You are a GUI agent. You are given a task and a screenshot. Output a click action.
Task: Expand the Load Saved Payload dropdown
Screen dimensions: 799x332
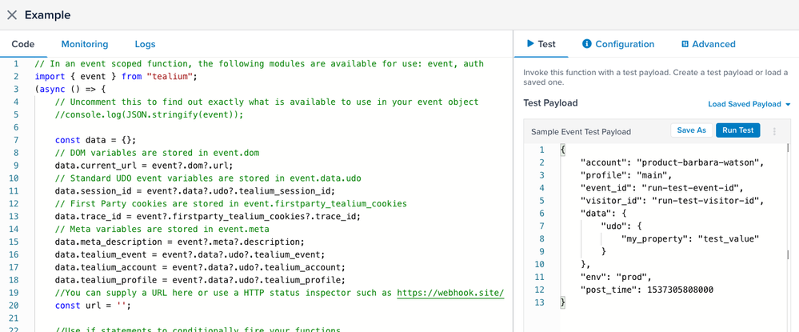pyautogui.click(x=749, y=104)
